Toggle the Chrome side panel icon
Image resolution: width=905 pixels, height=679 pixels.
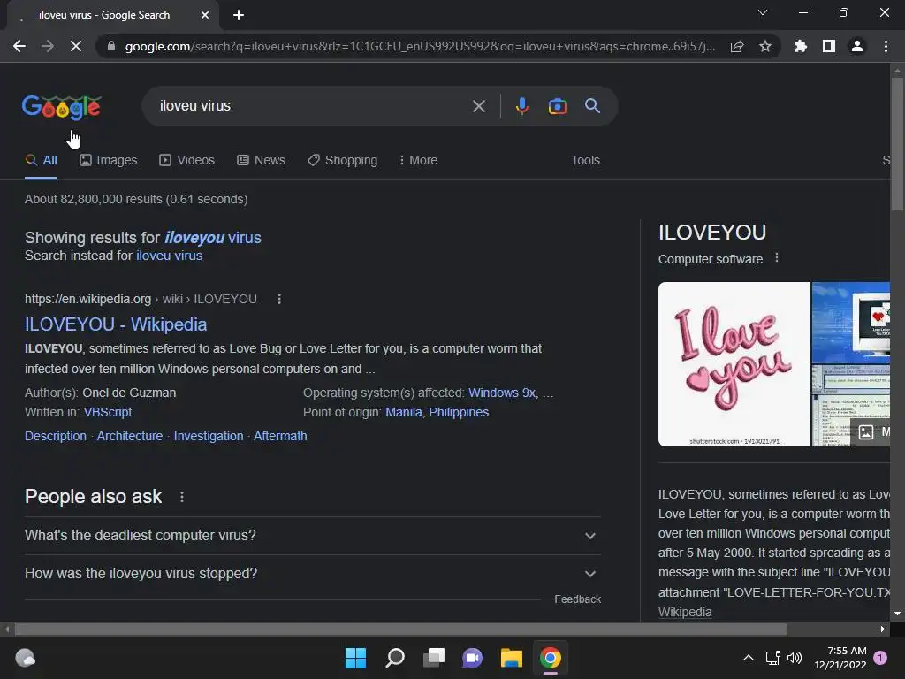pyautogui.click(x=829, y=46)
